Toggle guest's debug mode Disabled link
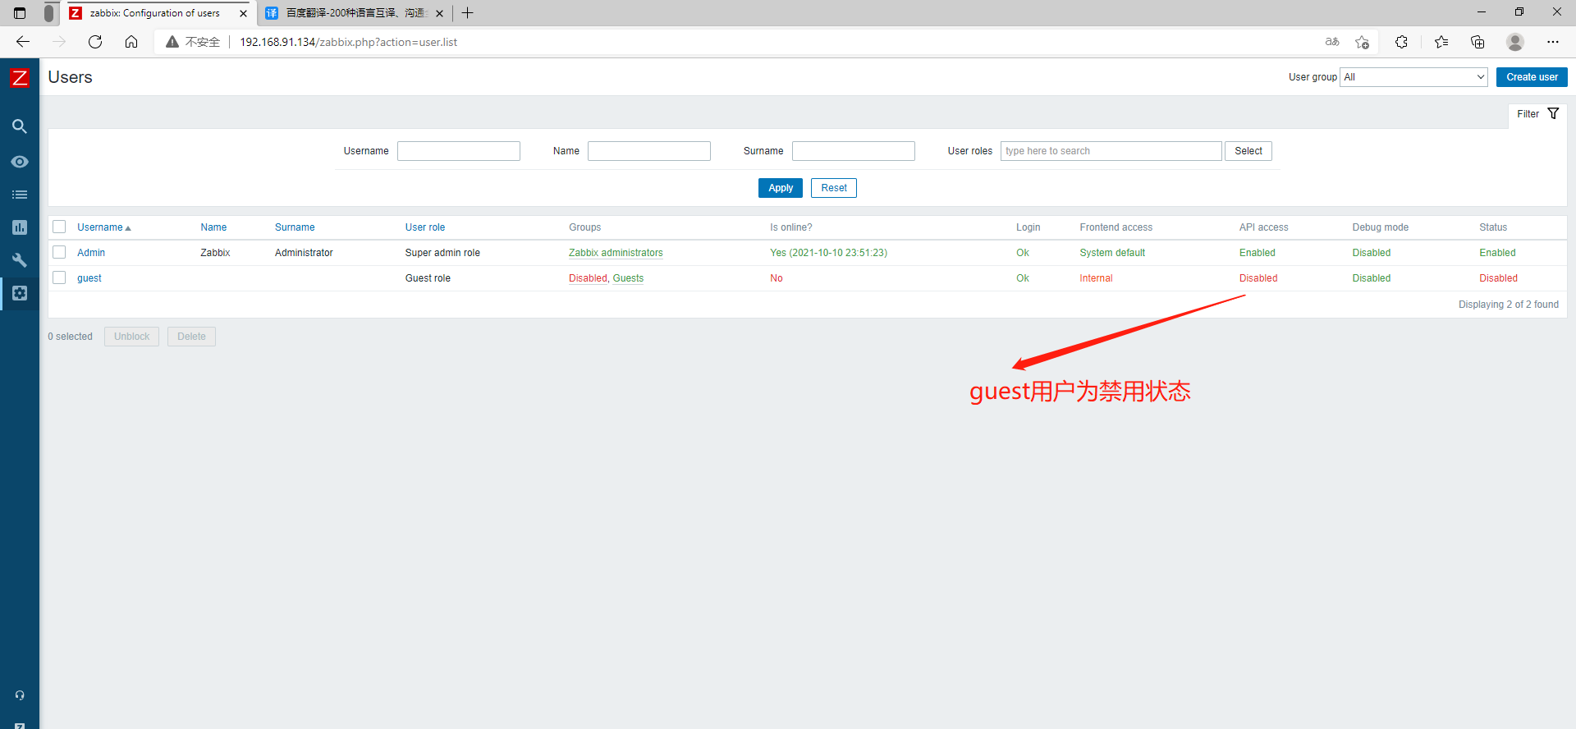 pyautogui.click(x=1372, y=278)
